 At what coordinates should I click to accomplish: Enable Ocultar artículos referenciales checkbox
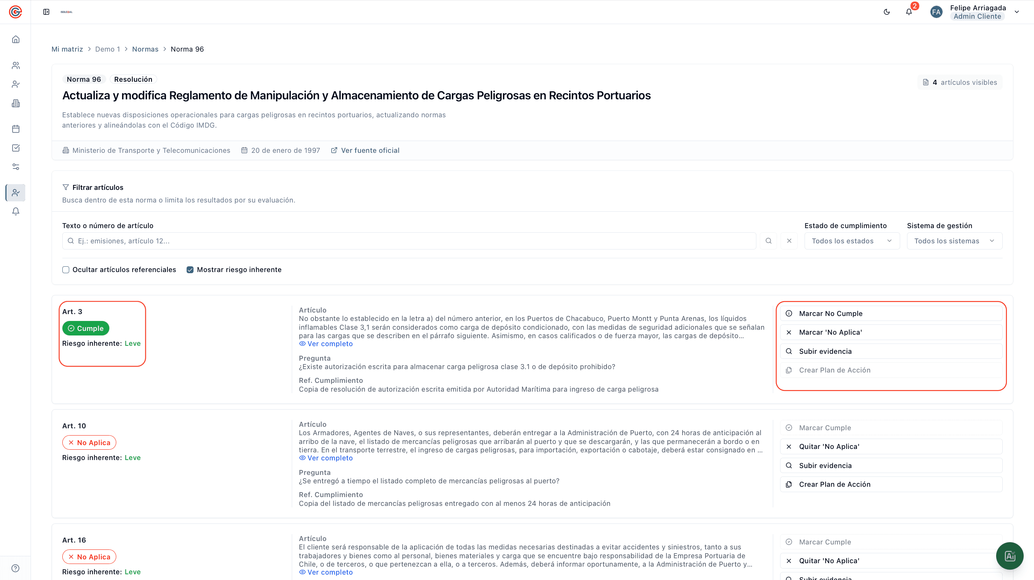pos(66,269)
